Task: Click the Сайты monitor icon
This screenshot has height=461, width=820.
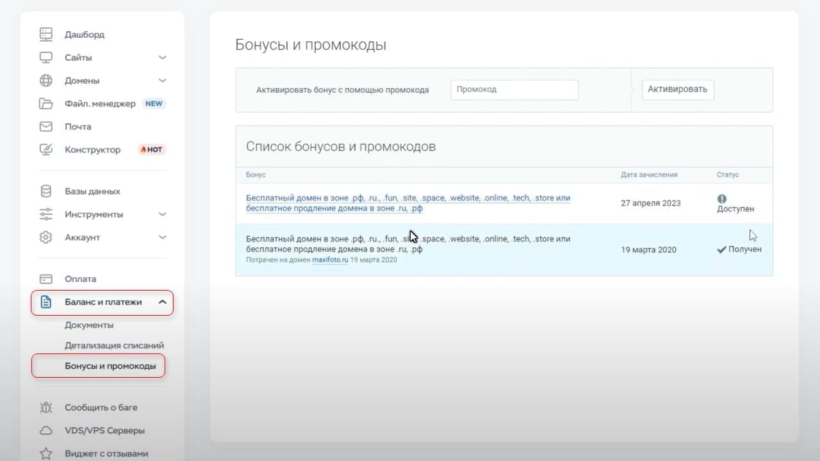Action: click(x=45, y=58)
